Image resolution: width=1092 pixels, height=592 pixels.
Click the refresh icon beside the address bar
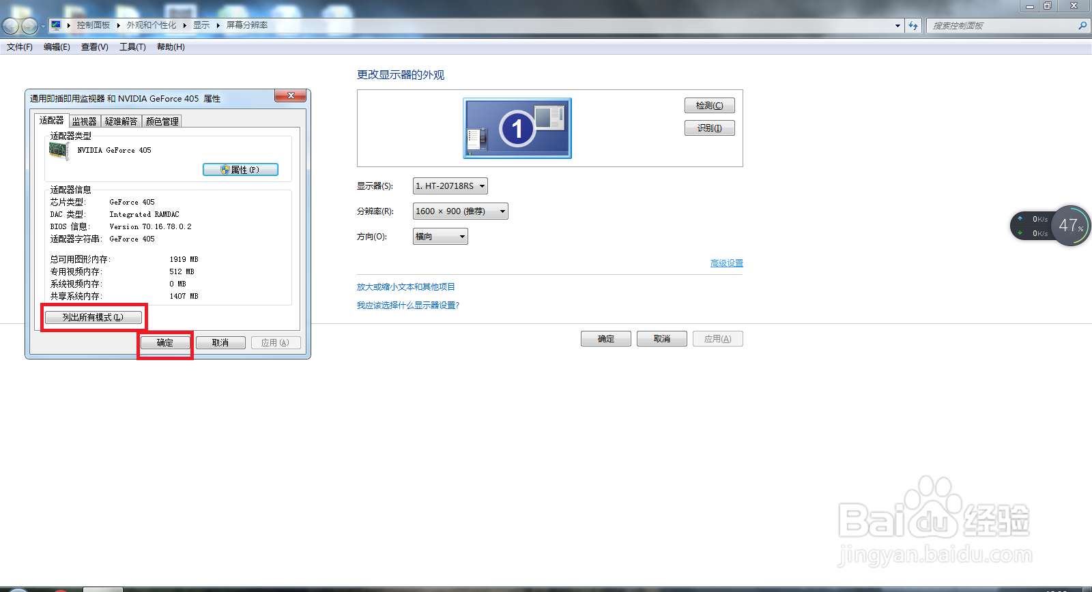click(913, 25)
